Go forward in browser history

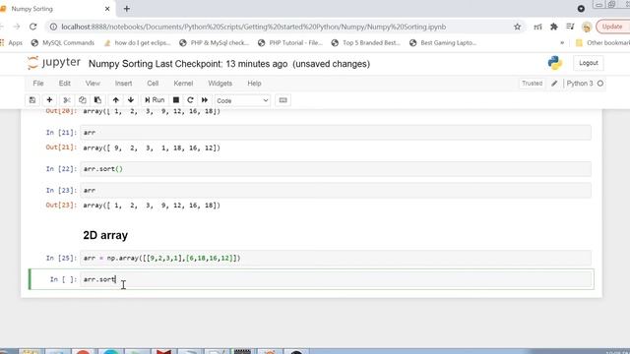click(x=17, y=27)
